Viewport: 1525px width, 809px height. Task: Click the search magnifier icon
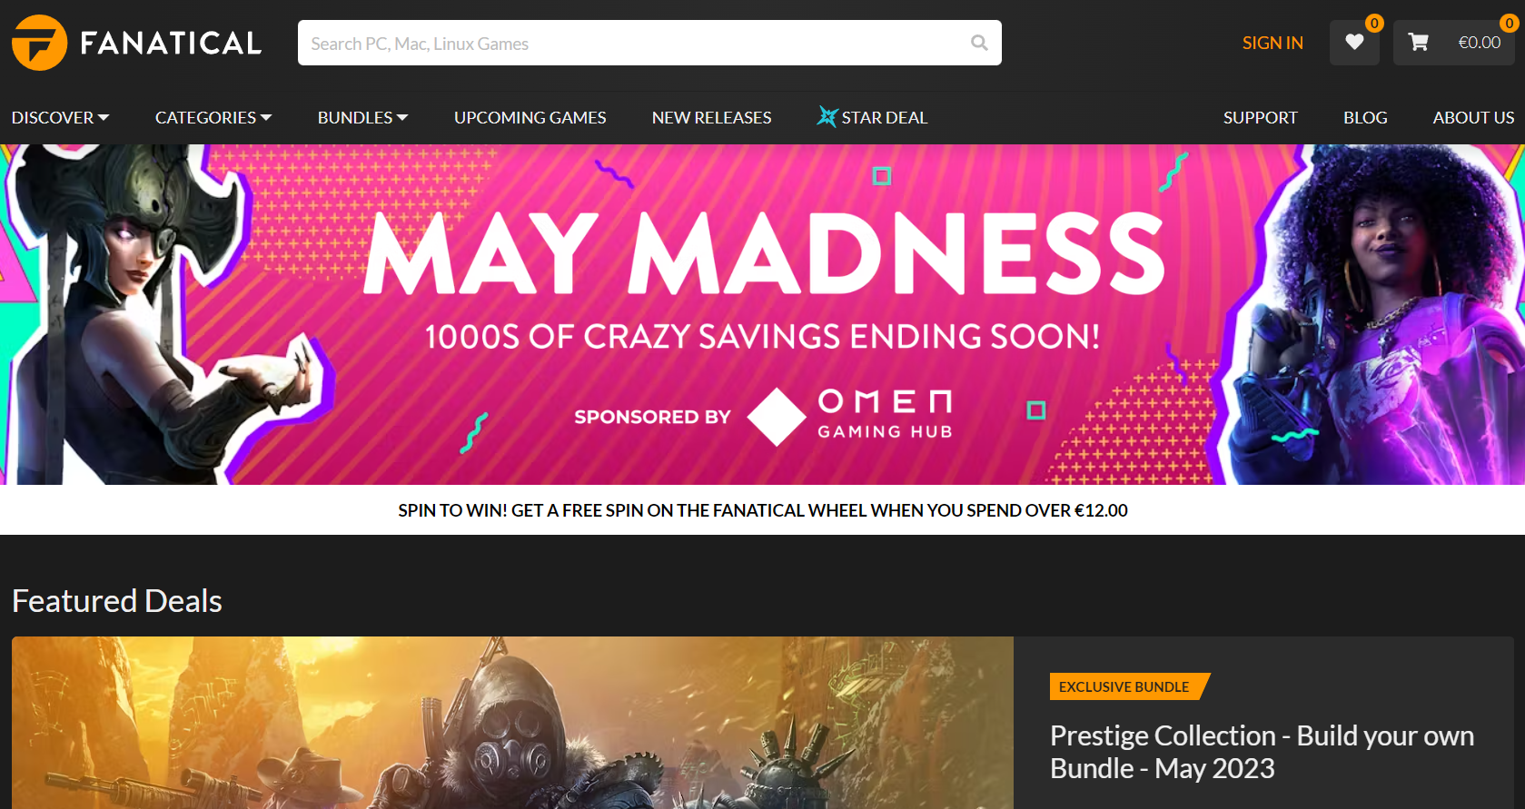click(x=979, y=43)
